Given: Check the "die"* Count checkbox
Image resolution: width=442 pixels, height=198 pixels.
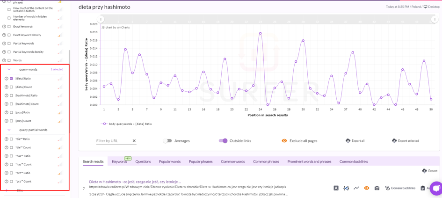Looking at the screenshot, I should (x=11, y=147).
